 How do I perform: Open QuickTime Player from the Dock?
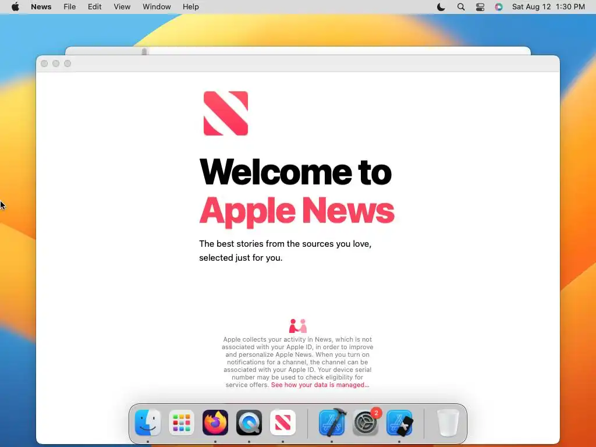[x=249, y=423]
